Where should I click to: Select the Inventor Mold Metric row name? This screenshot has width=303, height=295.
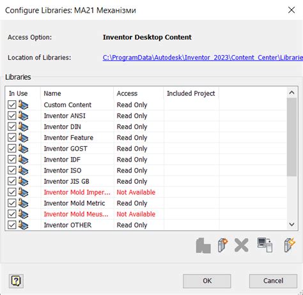[x=74, y=203]
